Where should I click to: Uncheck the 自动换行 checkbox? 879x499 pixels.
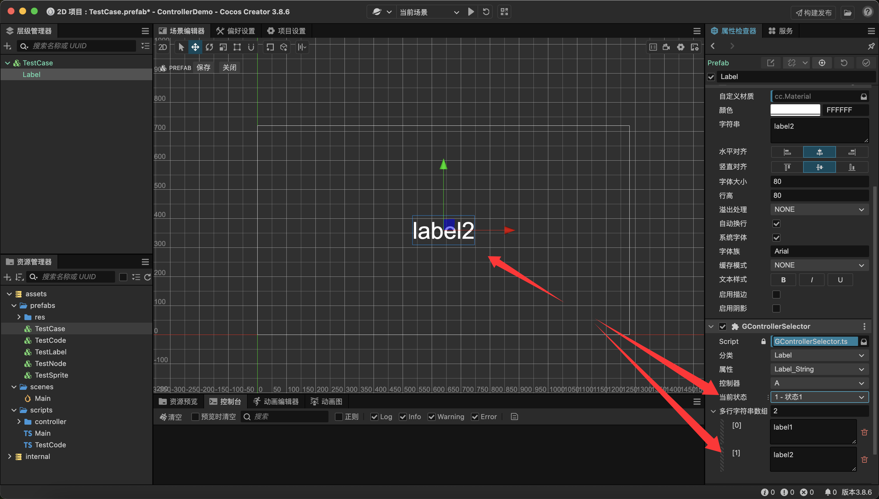click(776, 223)
